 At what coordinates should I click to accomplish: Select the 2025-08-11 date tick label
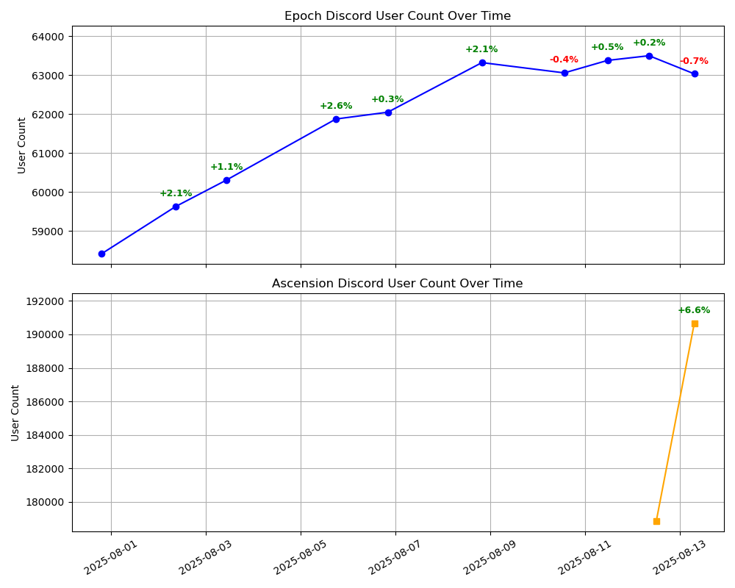[x=585, y=557]
